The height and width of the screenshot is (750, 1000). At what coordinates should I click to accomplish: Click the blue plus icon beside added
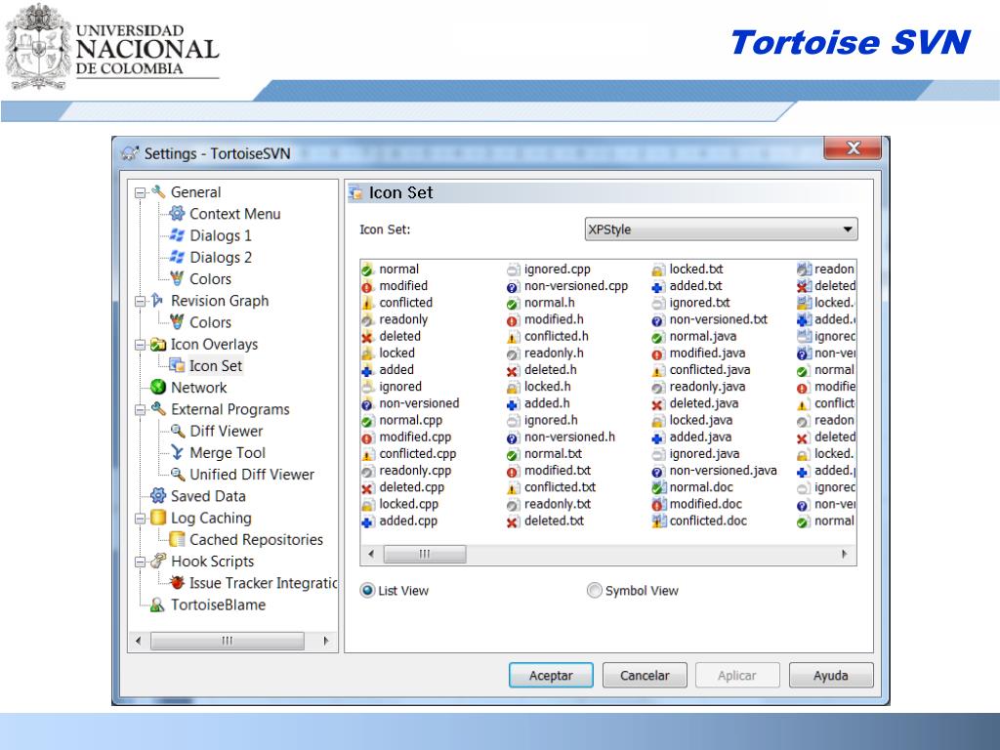(x=367, y=370)
